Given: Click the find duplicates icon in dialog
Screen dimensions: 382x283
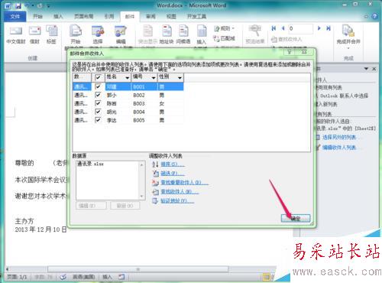Looking at the screenshot, I should click(x=155, y=183).
